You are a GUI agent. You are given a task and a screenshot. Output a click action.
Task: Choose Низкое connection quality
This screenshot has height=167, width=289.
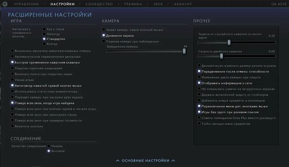point(49,146)
